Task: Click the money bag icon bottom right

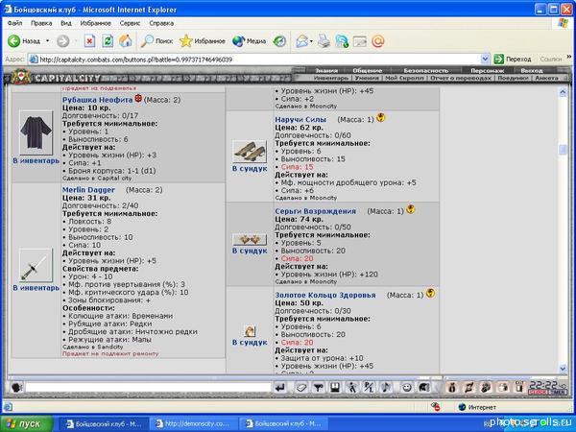Action: [452, 387]
